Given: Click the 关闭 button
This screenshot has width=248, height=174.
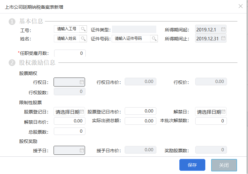Looking at the screenshot, I should click(x=224, y=165).
